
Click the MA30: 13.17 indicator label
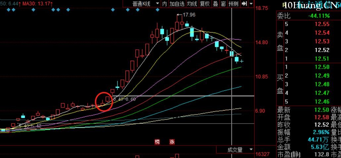[38, 4]
